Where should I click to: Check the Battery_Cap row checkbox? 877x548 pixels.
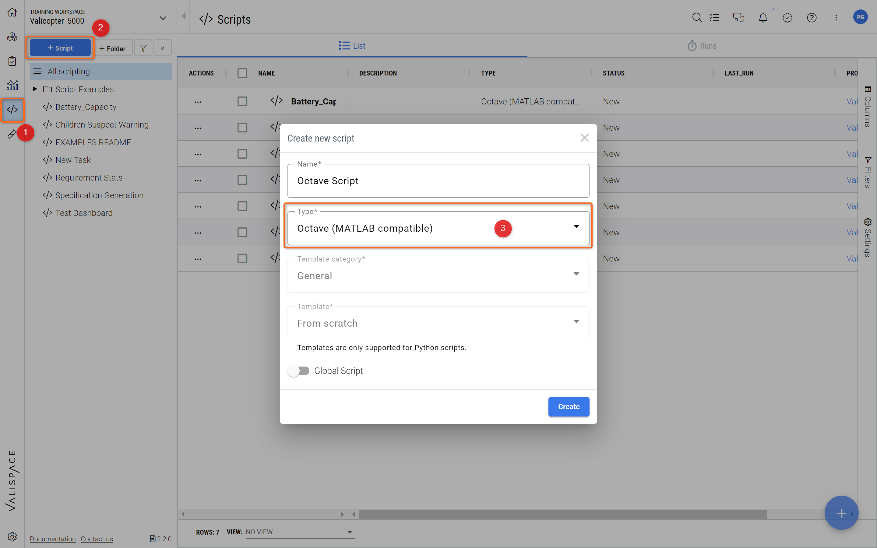click(242, 101)
